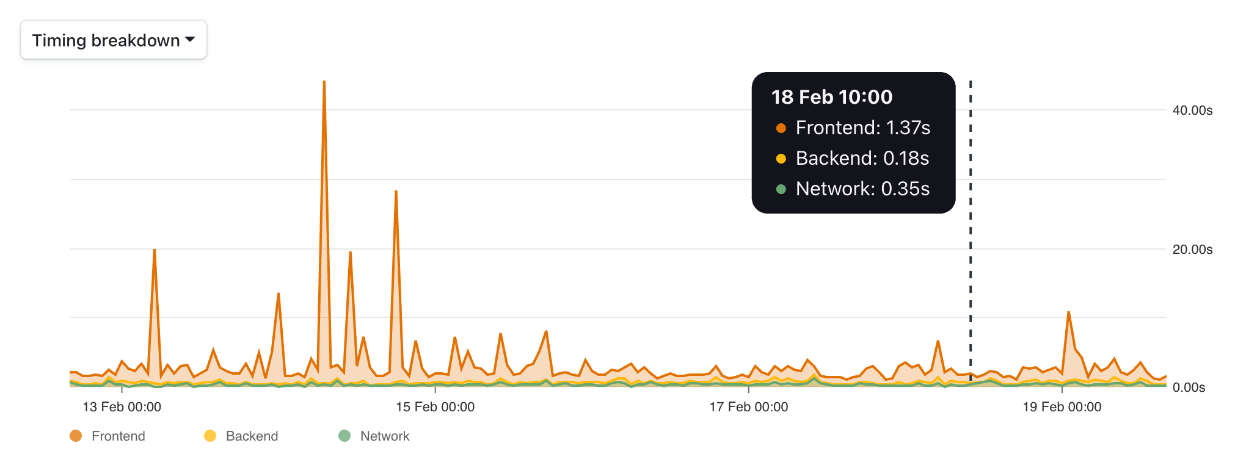
Task: Click the 40.00s y-axis label
Action: [1192, 110]
